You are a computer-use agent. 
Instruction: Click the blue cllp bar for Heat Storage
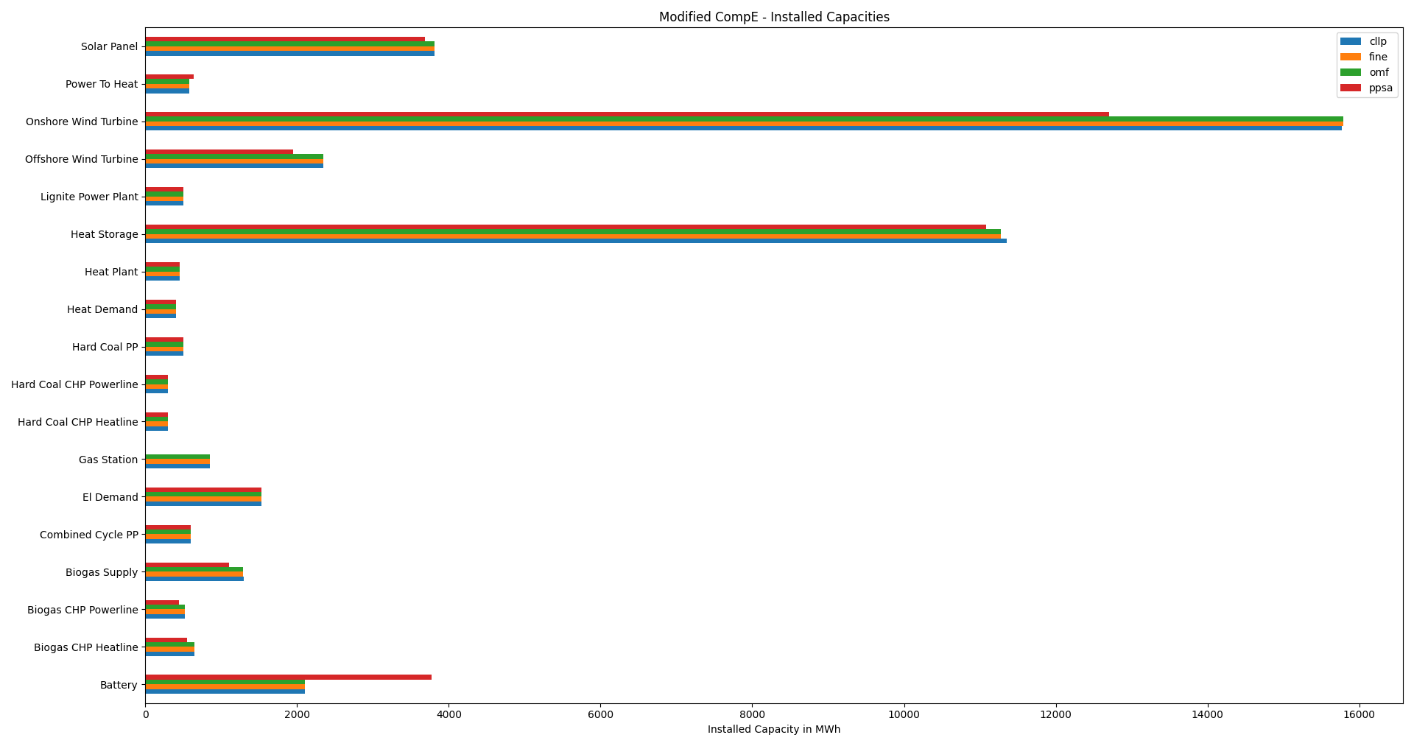(x=576, y=241)
